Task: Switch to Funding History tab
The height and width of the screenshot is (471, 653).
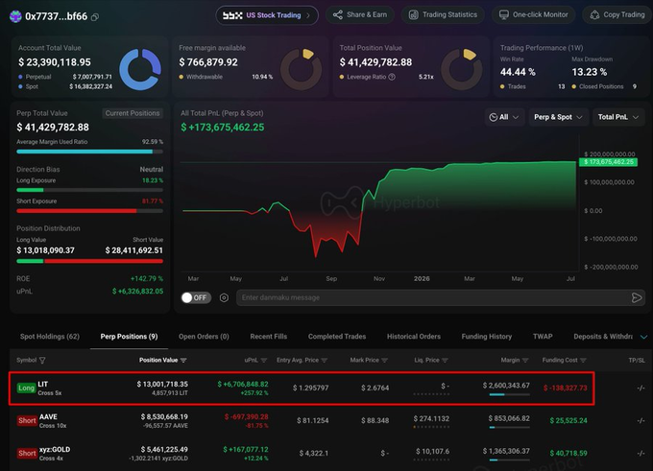Action: pos(487,336)
